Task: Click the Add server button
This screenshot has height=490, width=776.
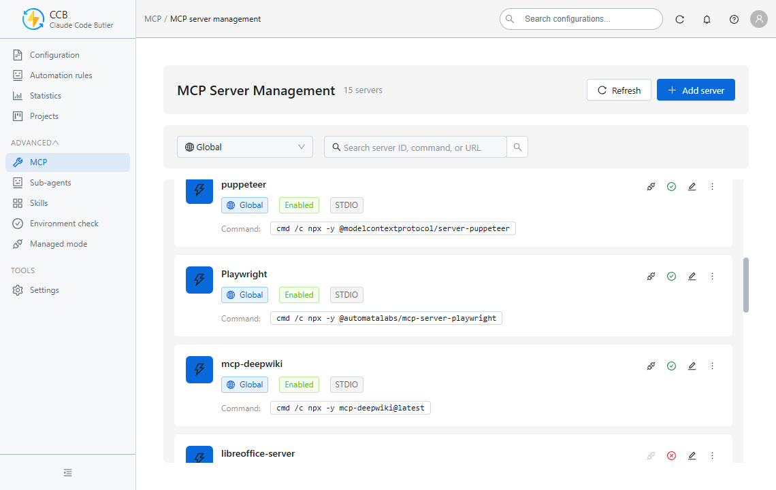Action: click(x=695, y=90)
